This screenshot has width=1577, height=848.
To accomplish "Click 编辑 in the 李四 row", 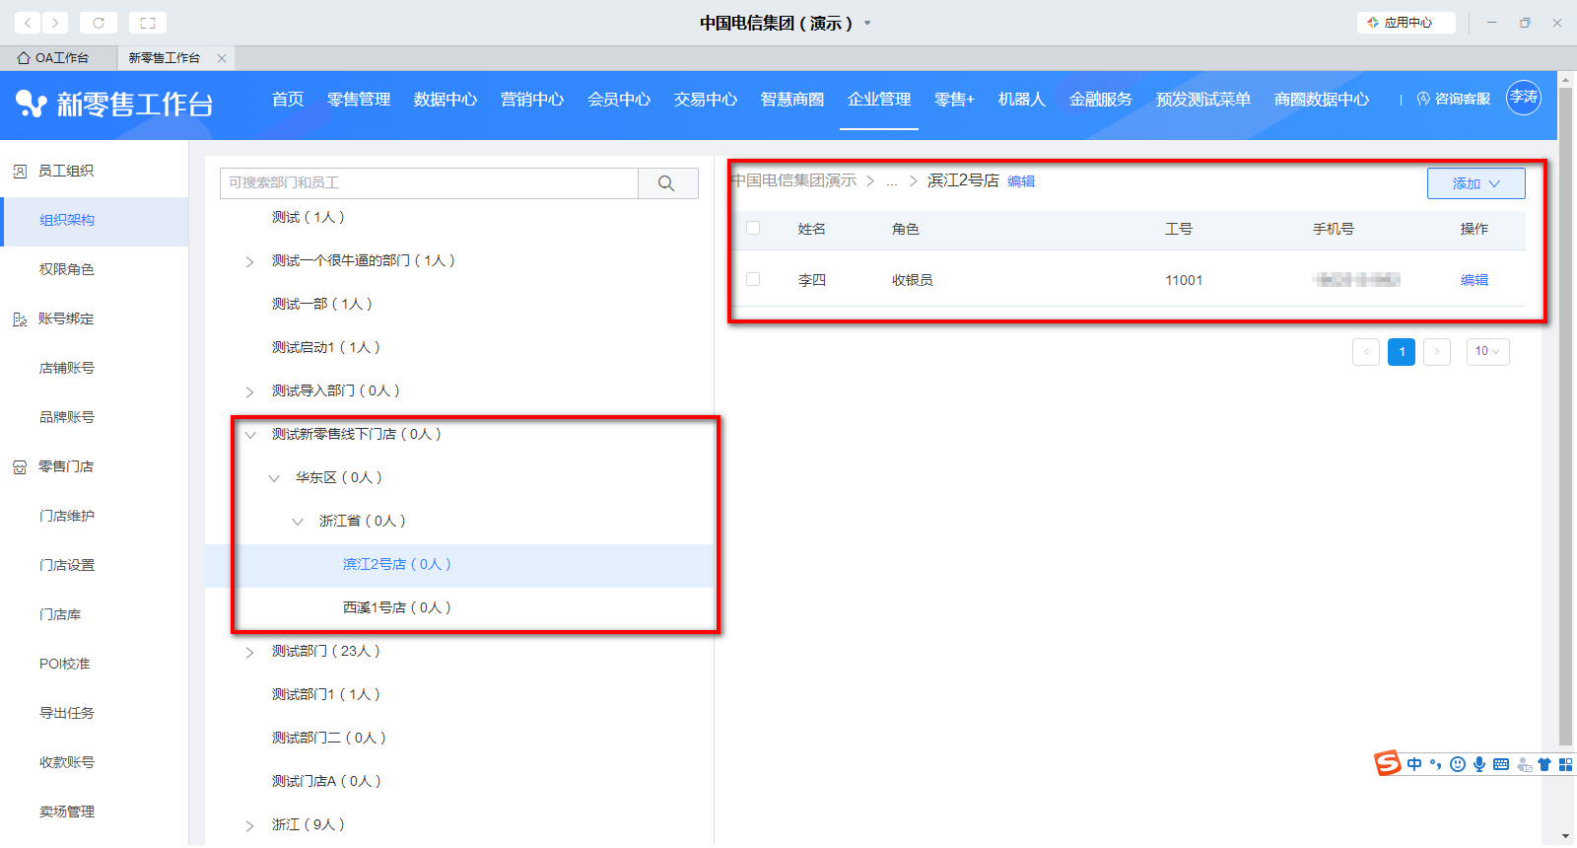I will (1474, 280).
